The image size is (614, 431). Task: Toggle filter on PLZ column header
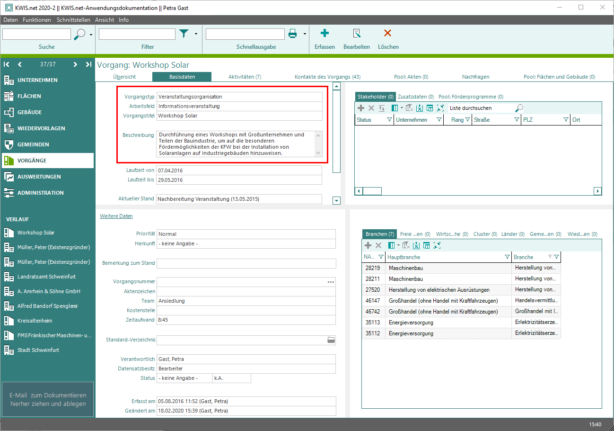pyautogui.click(x=566, y=120)
